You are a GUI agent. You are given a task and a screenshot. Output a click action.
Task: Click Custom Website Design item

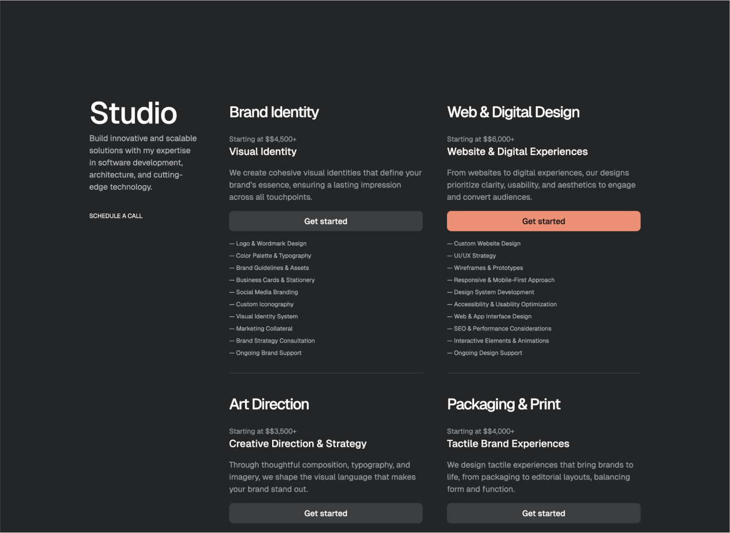pos(484,243)
